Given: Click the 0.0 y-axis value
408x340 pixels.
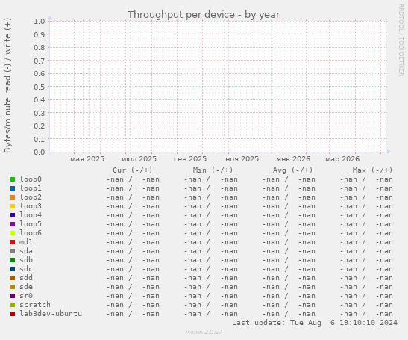Looking at the screenshot, I should coord(40,152).
